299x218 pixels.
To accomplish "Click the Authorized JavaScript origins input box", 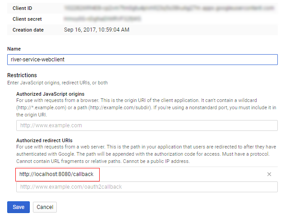I will (147, 125).
